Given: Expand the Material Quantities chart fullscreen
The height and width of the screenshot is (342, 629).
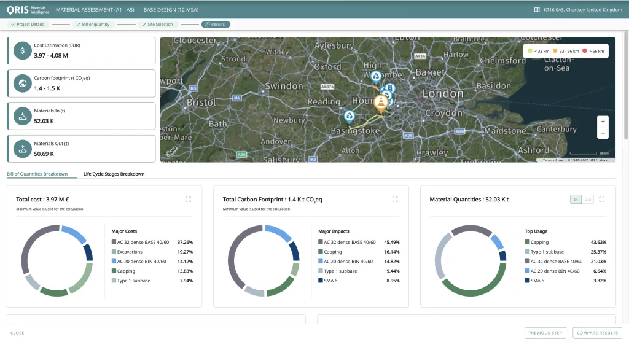Looking at the screenshot, I should pyautogui.click(x=602, y=199).
